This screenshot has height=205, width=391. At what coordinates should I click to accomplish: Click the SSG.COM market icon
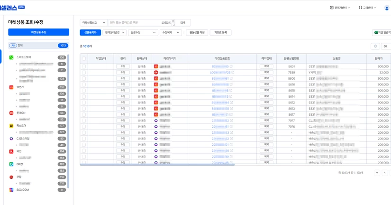pyautogui.click(x=11, y=190)
